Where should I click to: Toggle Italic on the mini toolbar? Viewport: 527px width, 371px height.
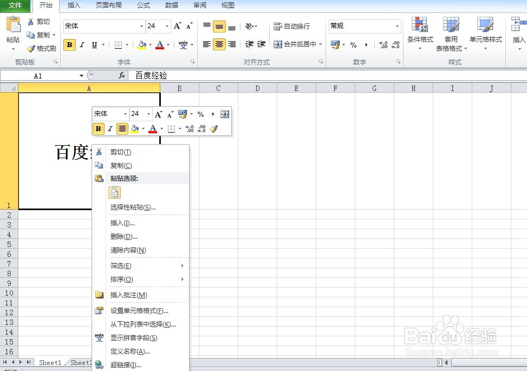pos(109,128)
